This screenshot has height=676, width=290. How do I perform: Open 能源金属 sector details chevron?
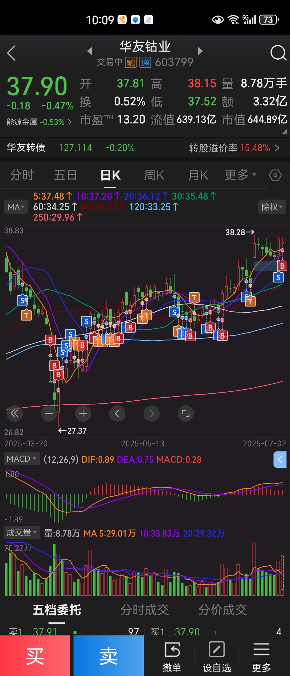coord(69,122)
